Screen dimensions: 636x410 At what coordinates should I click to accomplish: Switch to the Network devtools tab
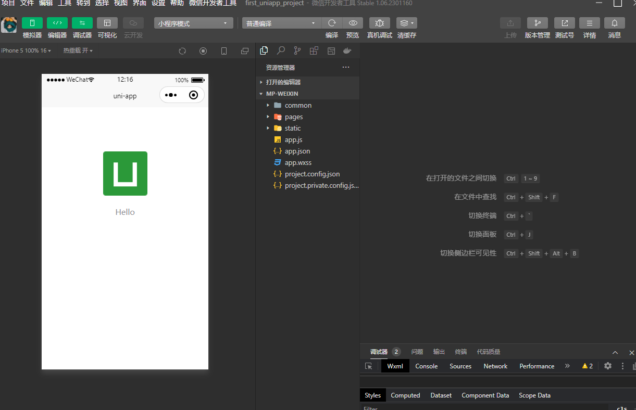[x=495, y=366]
